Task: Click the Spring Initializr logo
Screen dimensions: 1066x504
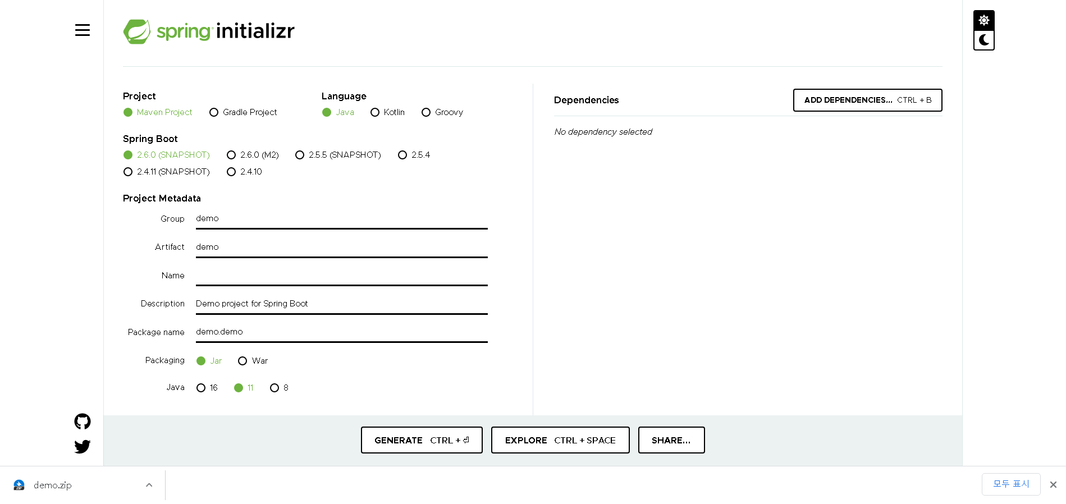Action: point(209,31)
